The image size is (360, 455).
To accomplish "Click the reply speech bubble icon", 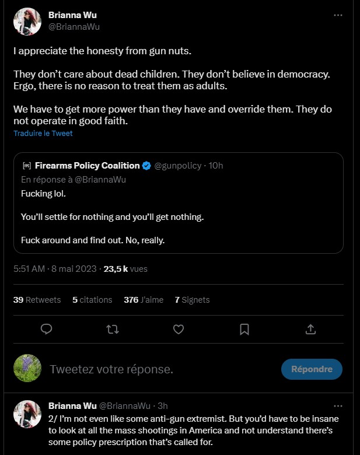I will tap(47, 330).
